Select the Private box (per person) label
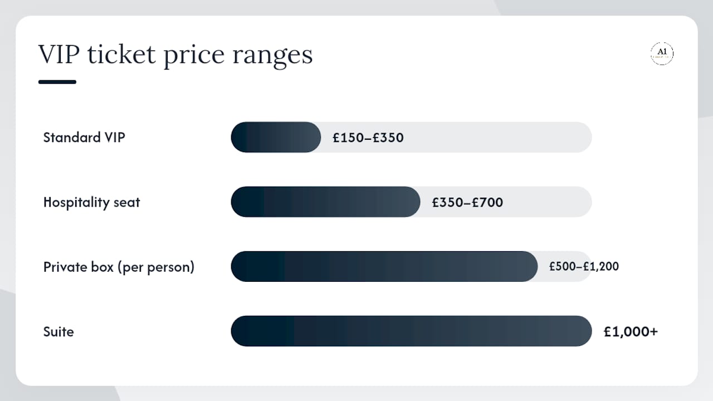713x401 pixels. point(119,267)
